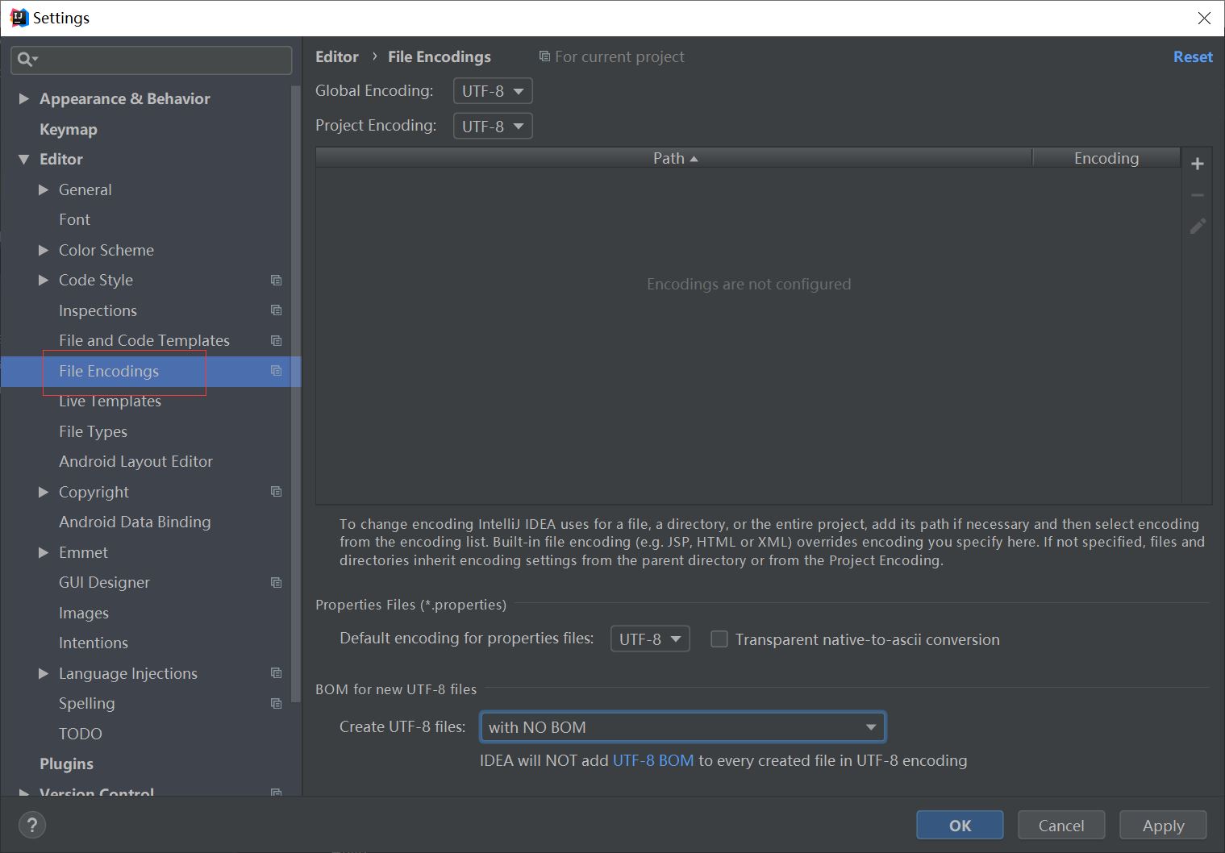Open Intentions settings page
This screenshot has width=1225, height=853.
[93, 643]
